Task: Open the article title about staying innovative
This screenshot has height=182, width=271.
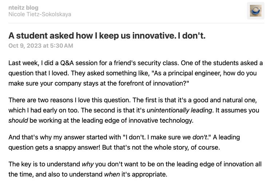Action: click(107, 36)
